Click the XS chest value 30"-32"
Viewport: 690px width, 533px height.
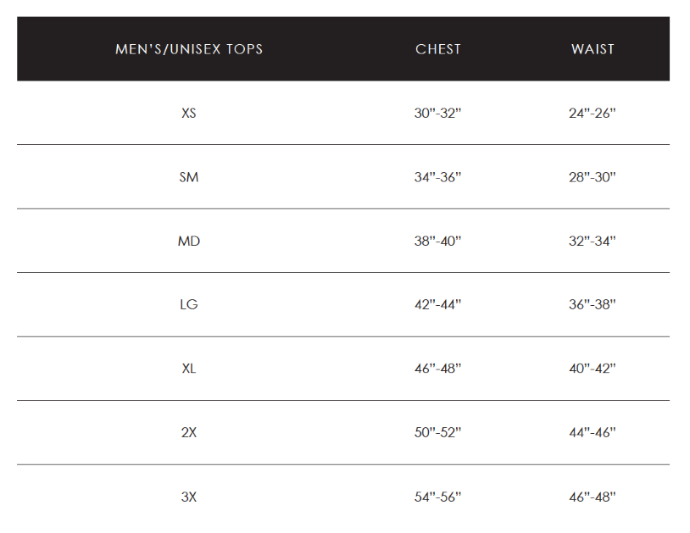[x=437, y=113]
